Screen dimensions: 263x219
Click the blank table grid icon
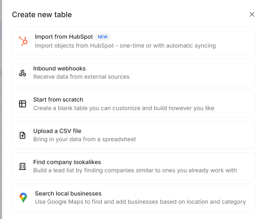click(x=22, y=104)
